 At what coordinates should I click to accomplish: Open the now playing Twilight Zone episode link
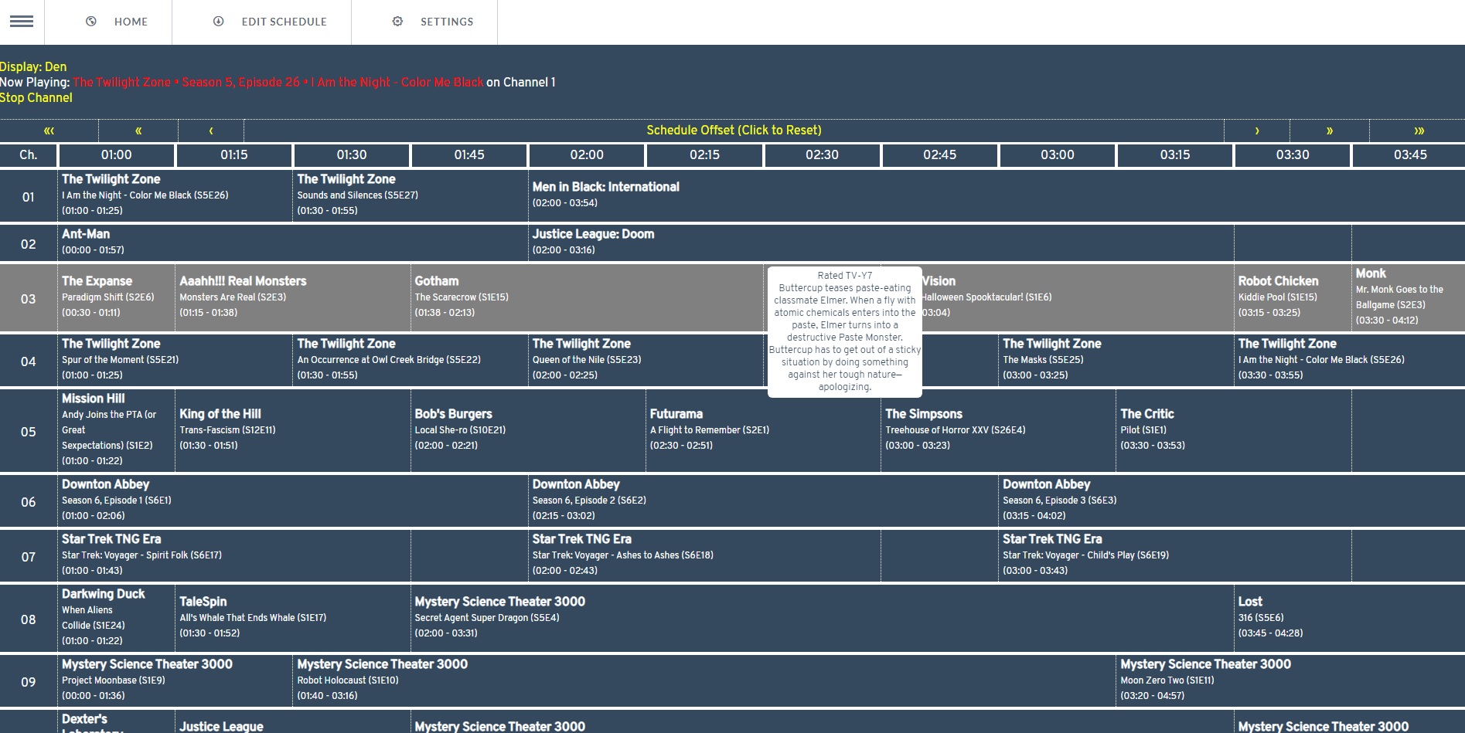(278, 82)
